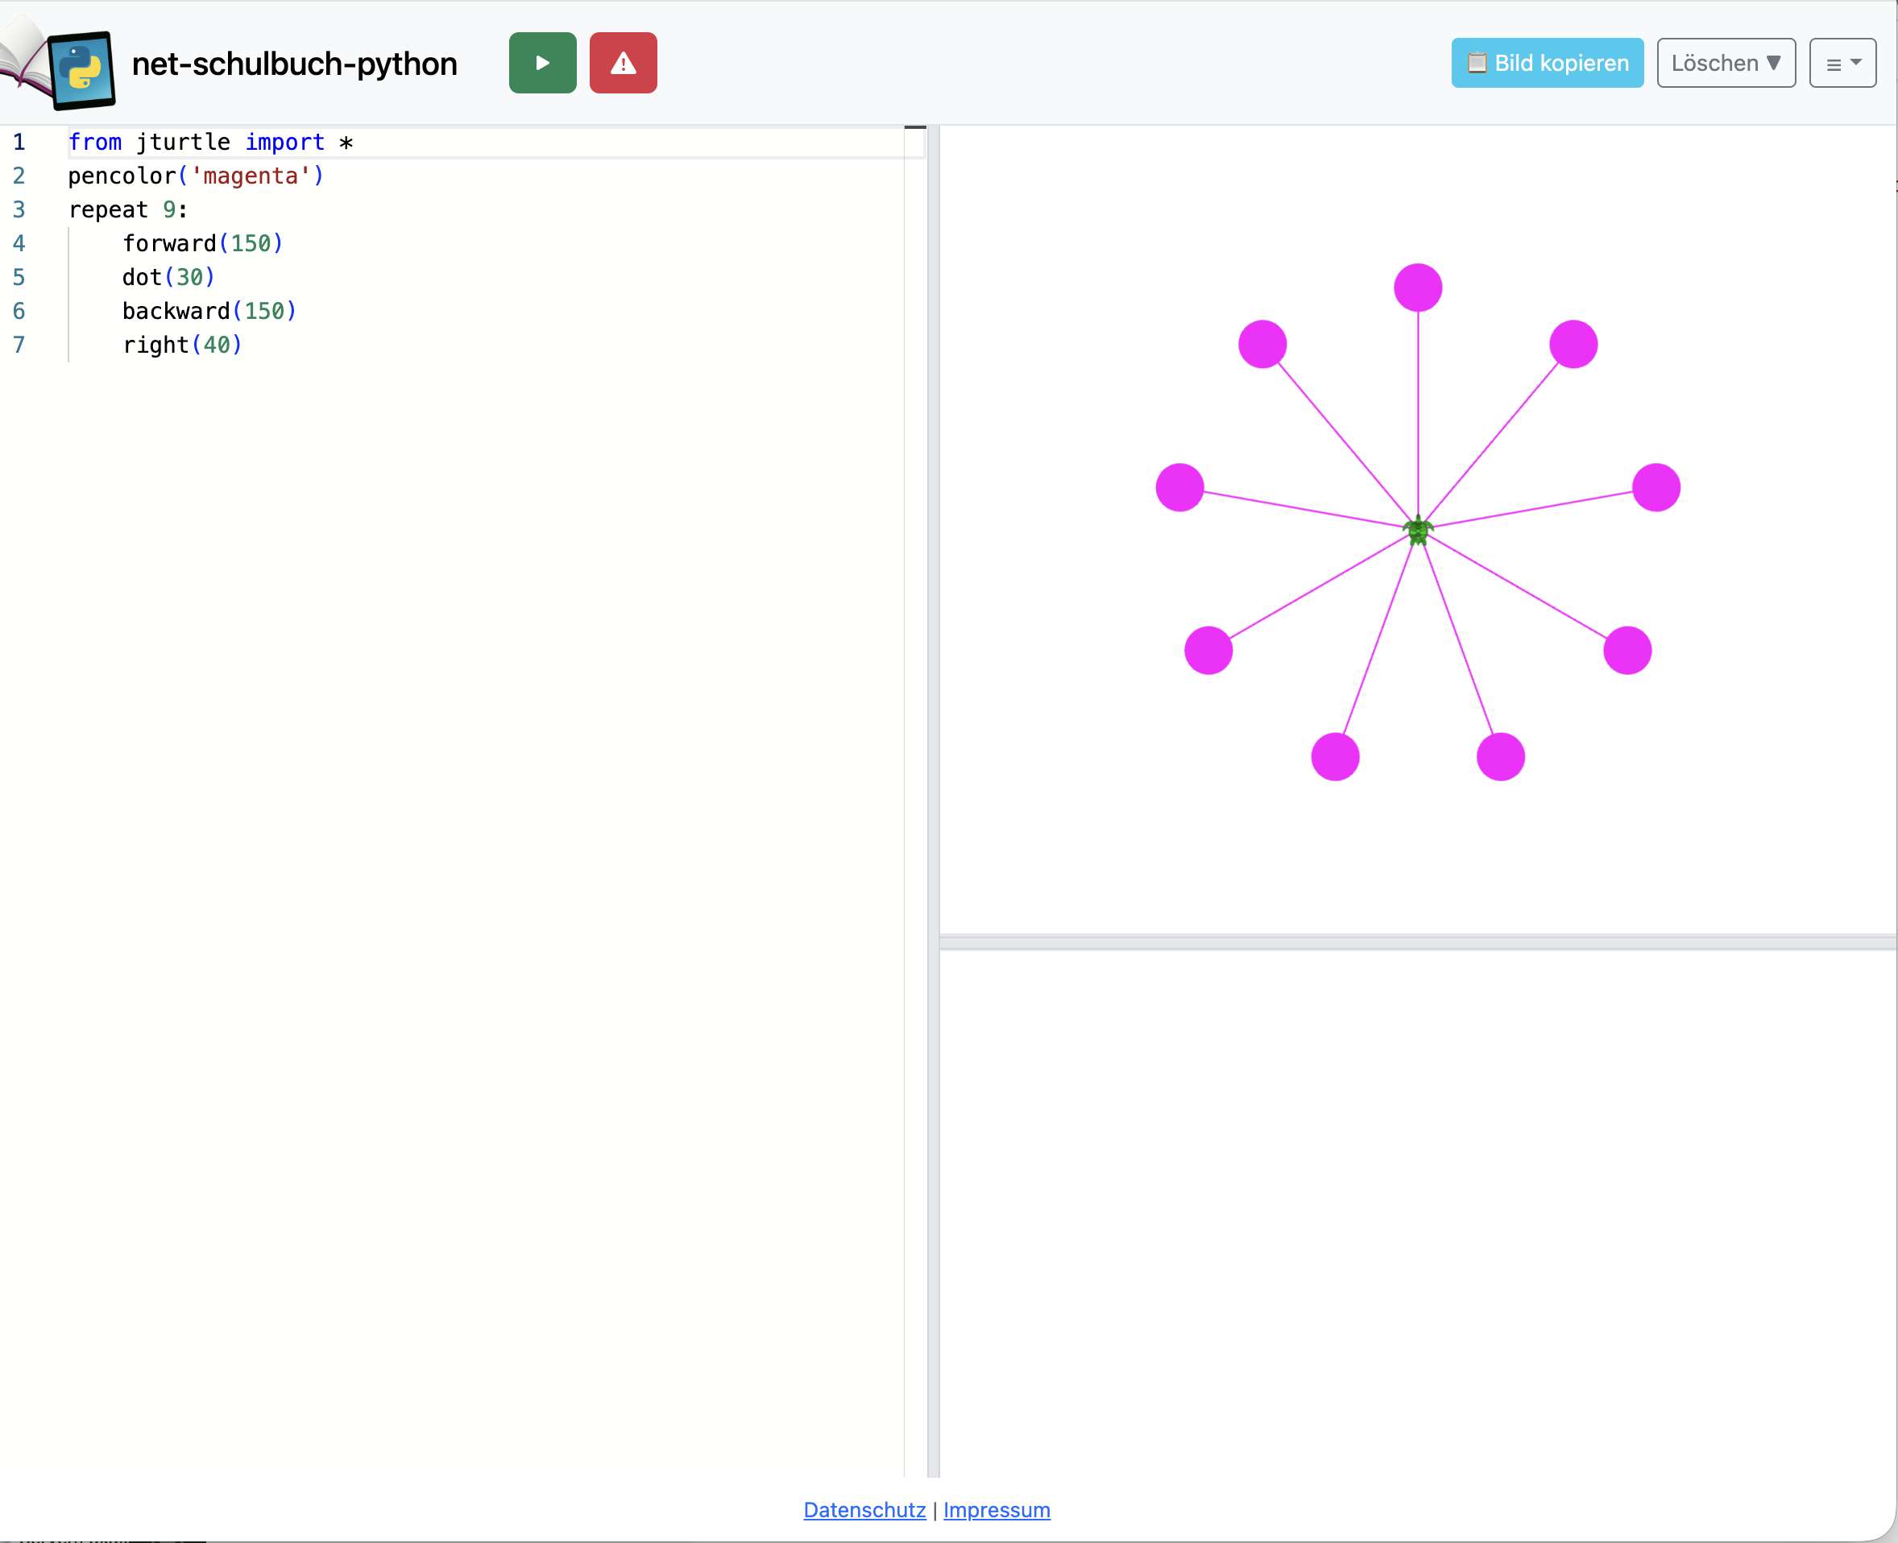This screenshot has width=1898, height=1543.
Task: Click the clipboard icon in Bild kopieren
Action: click(1476, 63)
